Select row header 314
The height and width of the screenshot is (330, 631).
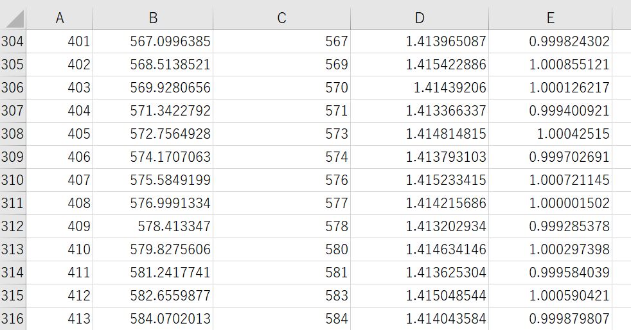(x=13, y=272)
